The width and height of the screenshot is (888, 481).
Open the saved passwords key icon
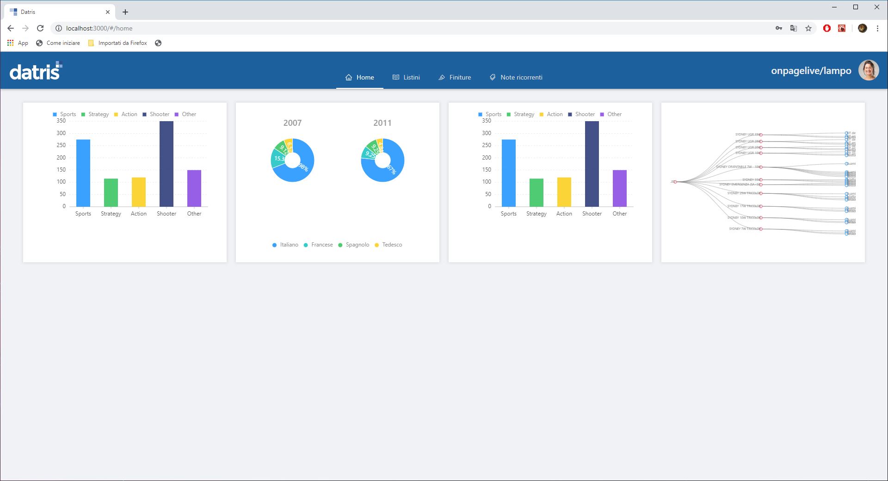click(x=779, y=28)
